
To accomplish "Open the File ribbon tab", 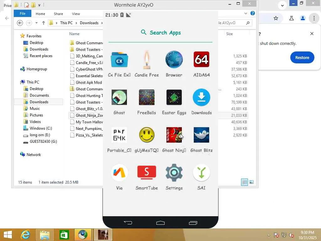I will [x=23, y=13].
